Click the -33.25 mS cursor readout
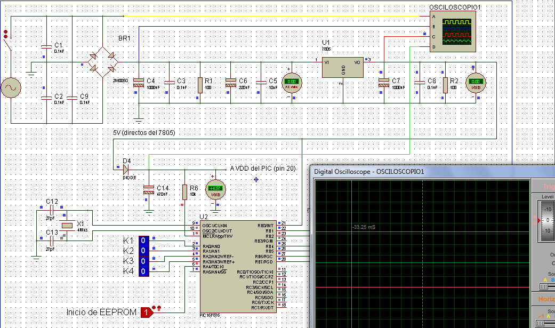Viewport: 555px width, 328px height. (364, 227)
